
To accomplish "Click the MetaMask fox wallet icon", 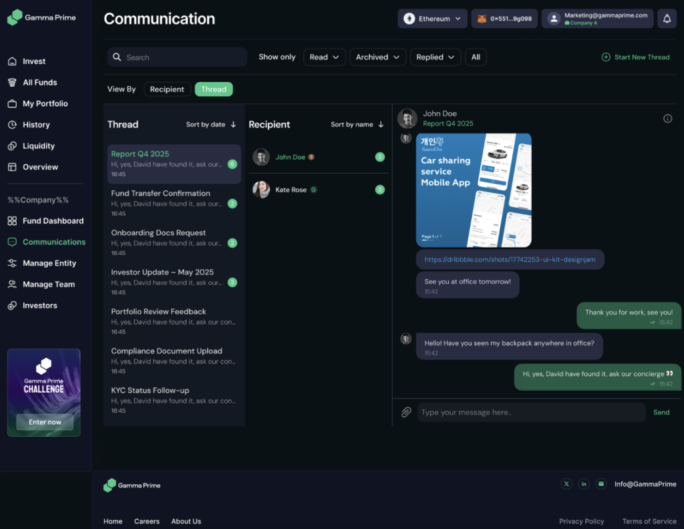I will (x=482, y=19).
